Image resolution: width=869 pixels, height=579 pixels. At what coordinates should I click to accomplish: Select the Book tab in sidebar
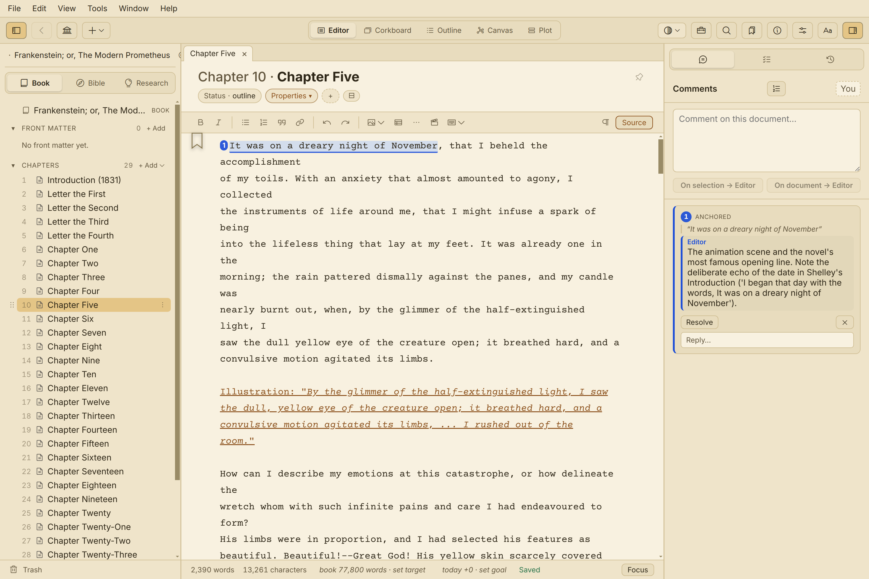[x=35, y=83]
